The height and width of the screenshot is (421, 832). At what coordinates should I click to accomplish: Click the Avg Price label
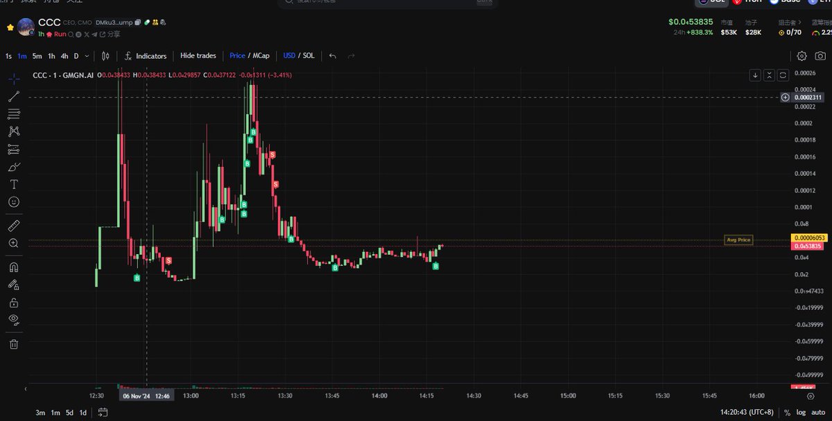point(738,240)
